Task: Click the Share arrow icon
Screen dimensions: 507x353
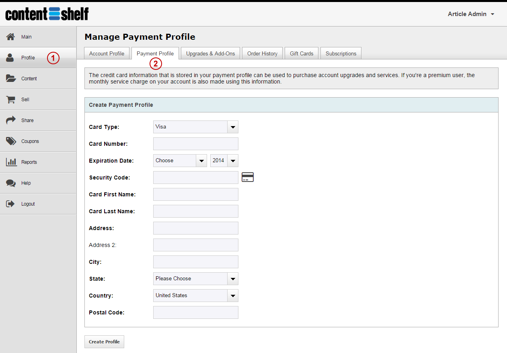Action: (x=11, y=120)
